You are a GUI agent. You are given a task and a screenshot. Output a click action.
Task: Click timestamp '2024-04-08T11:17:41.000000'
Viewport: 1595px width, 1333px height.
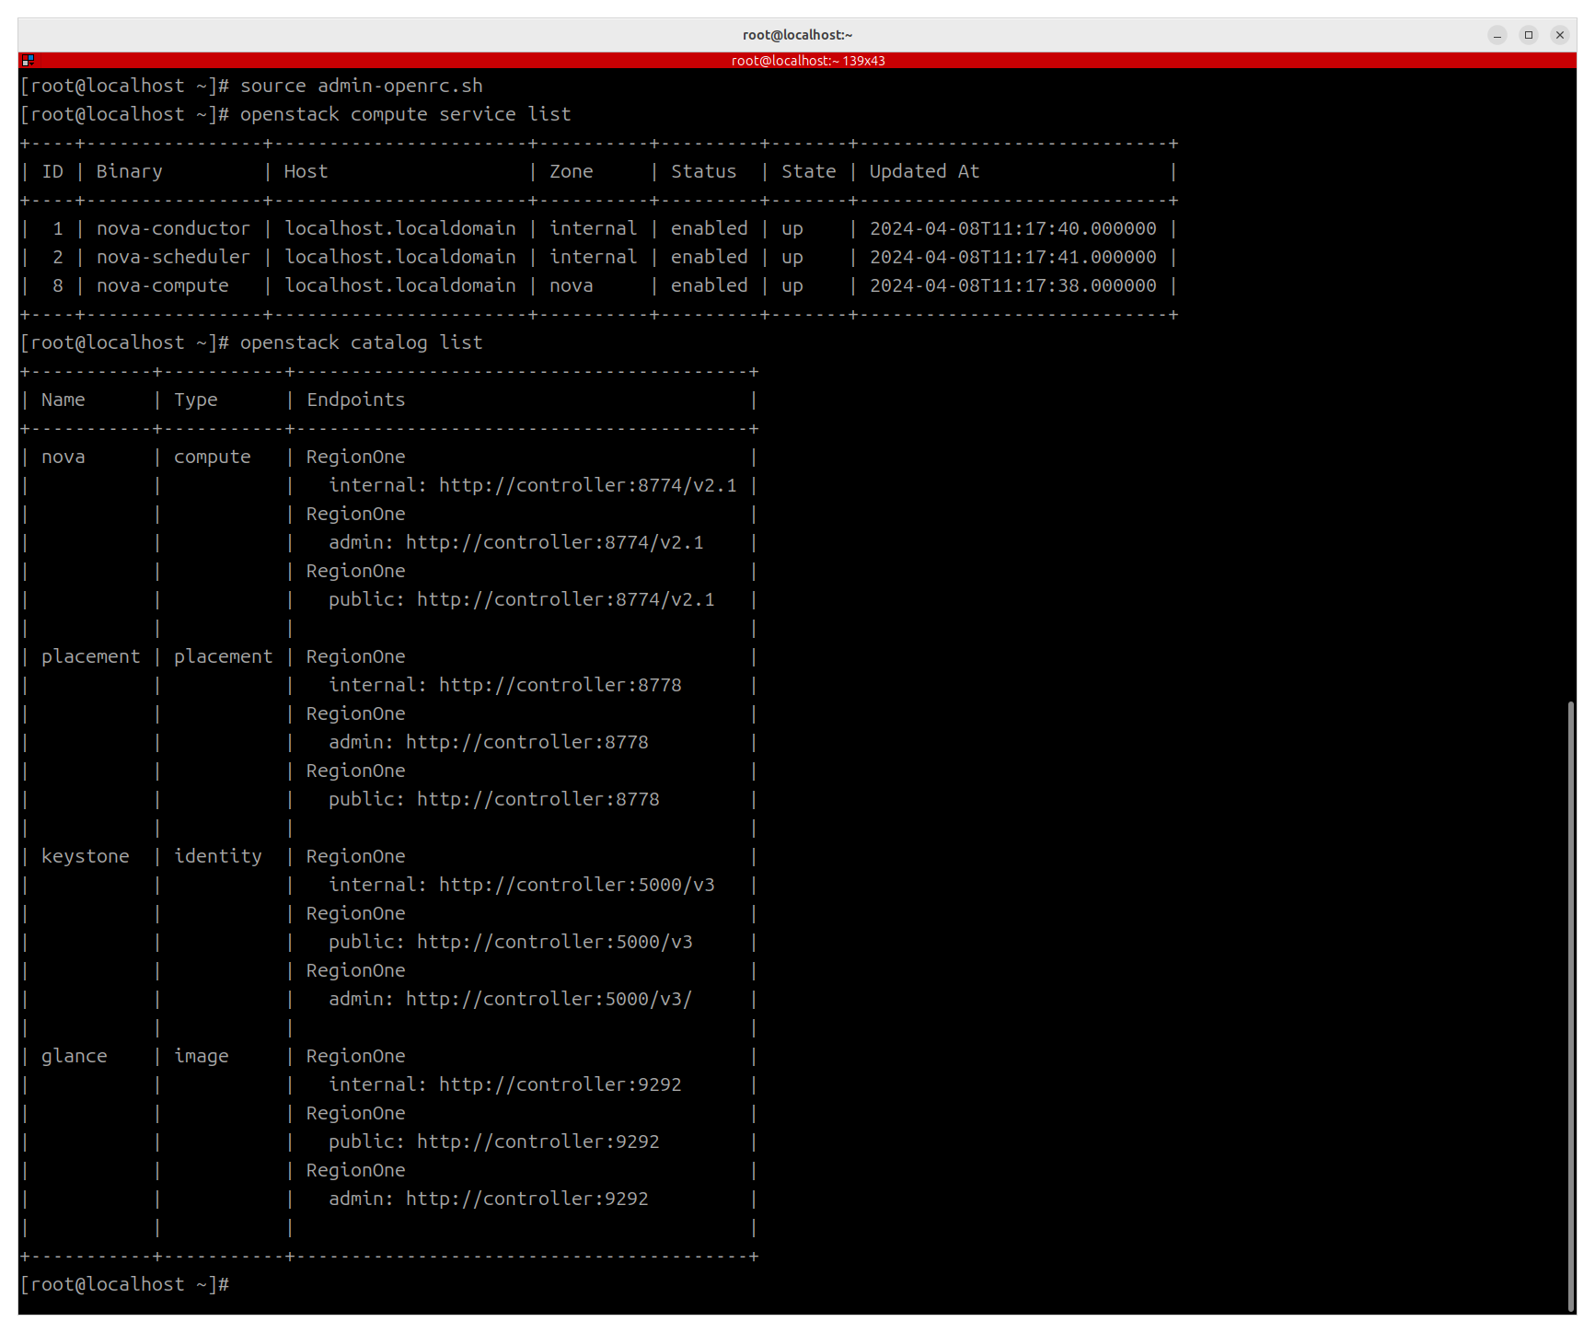click(1013, 257)
